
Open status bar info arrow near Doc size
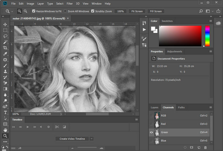[61, 114]
